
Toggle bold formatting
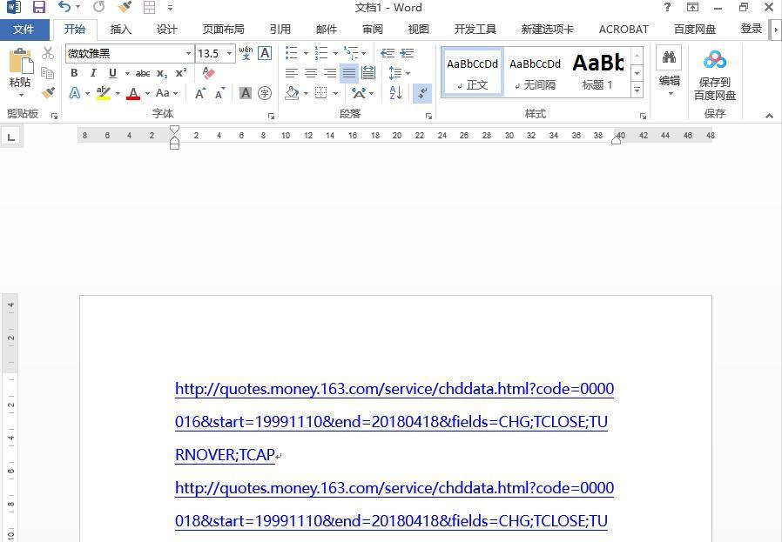click(74, 73)
